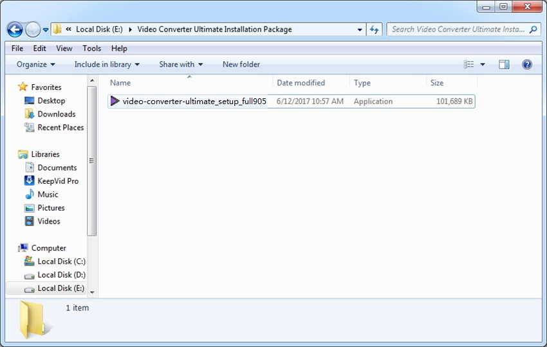Click the Back navigation arrow
Viewport: 547px width, 347px height.
[x=15, y=30]
